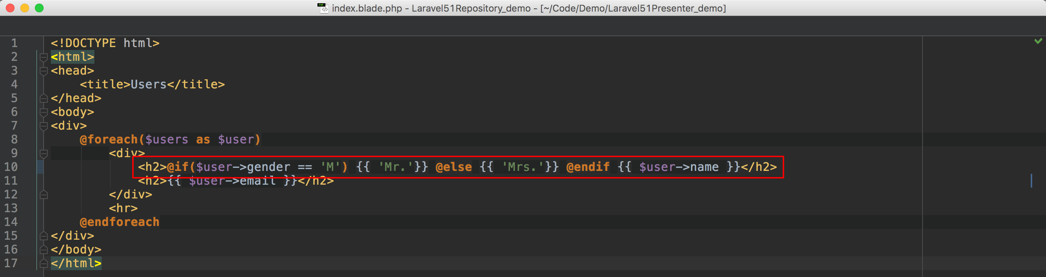
Task: Place cursor on @endforeach directive
Action: [119, 222]
